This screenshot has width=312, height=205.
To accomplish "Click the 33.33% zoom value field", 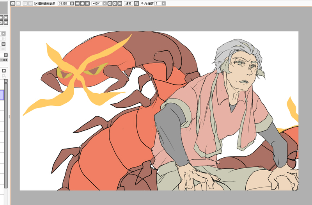I will pyautogui.click(x=64, y=4).
